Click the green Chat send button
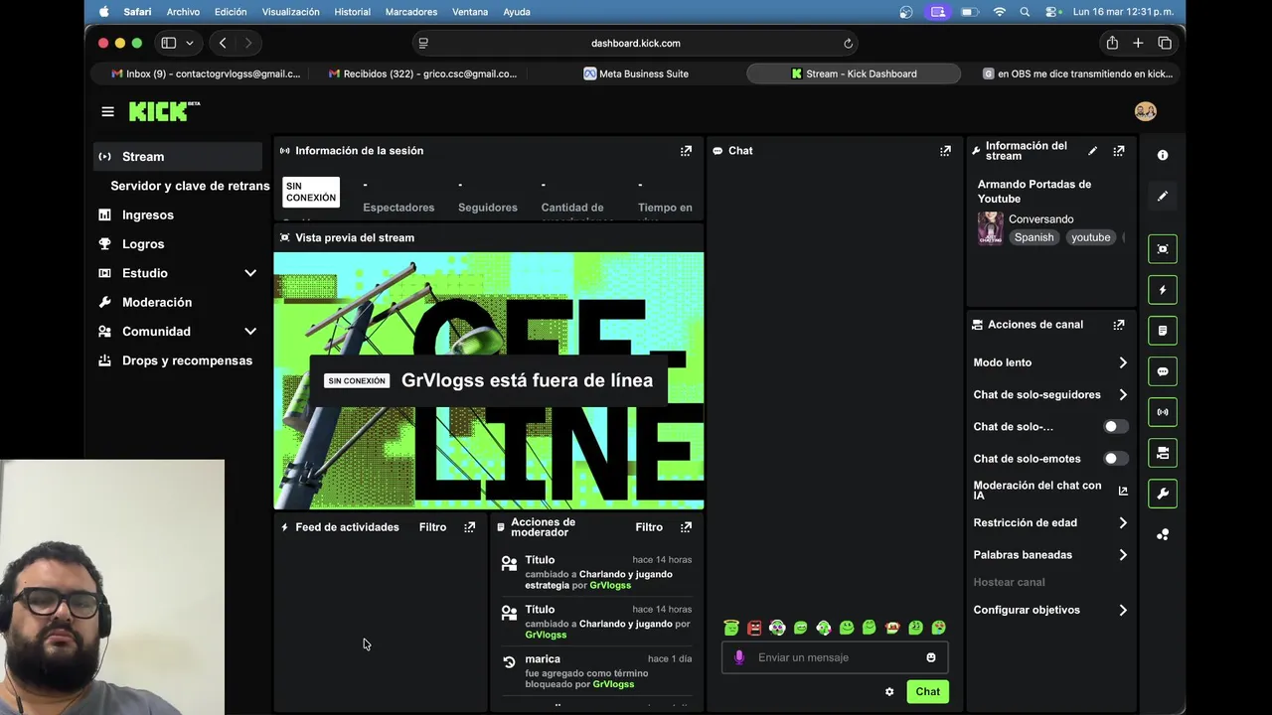The image size is (1272, 715). 927,692
